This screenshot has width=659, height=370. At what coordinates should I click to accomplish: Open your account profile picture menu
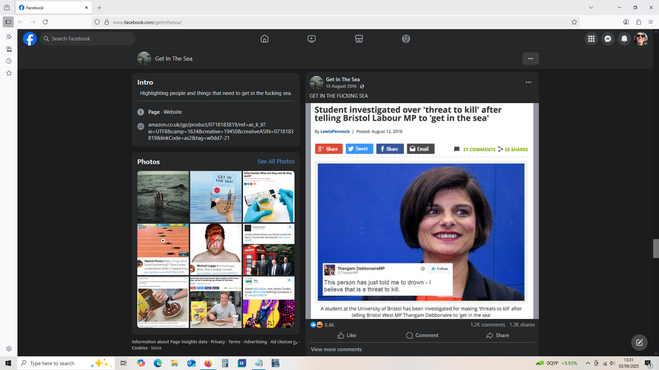click(x=641, y=39)
